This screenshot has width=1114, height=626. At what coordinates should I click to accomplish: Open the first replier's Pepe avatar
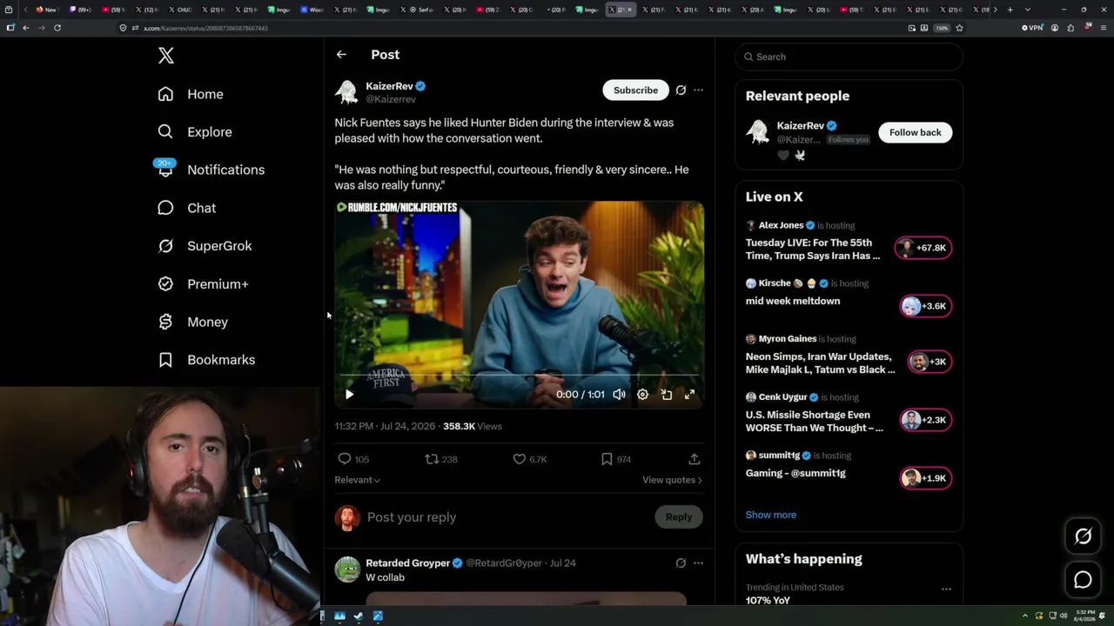(347, 569)
